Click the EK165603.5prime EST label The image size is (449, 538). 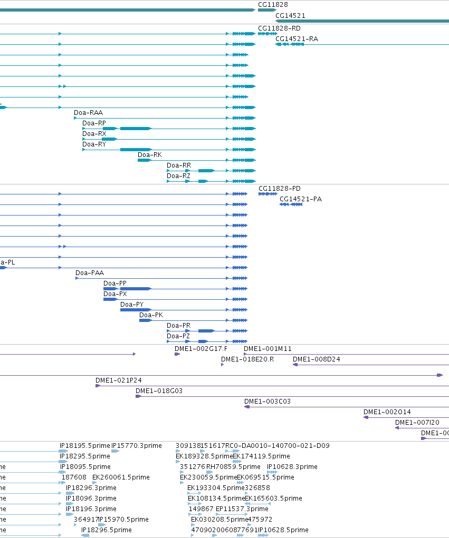pos(273,498)
